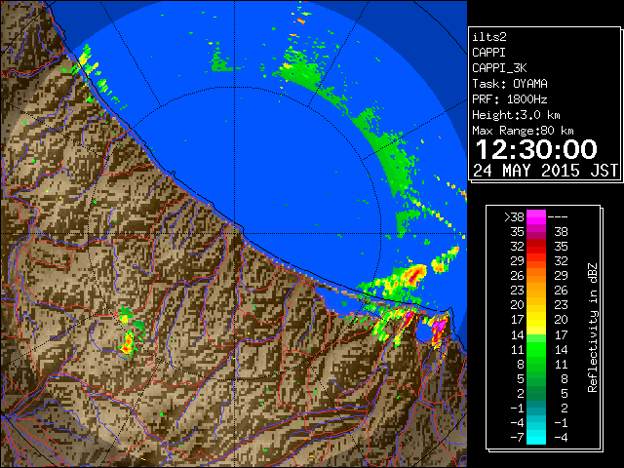Select the "14" lower-bound label beside pale yellow band
624x468 pixels.
pyautogui.click(x=517, y=334)
